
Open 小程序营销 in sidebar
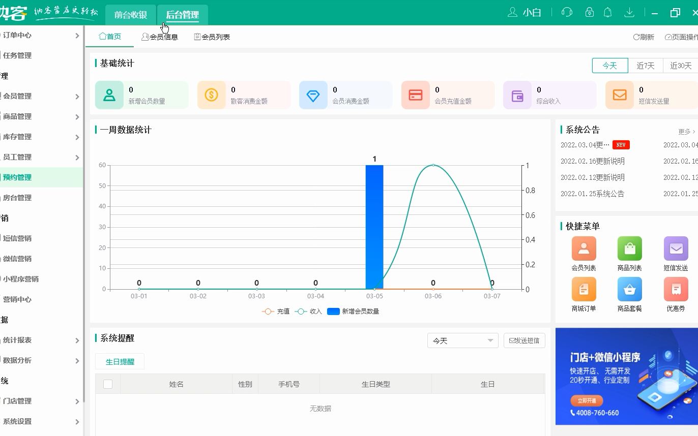pos(41,279)
